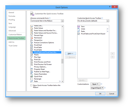Click info icon next to Choose commands from
The height and width of the screenshot is (108, 129).
[50, 18]
